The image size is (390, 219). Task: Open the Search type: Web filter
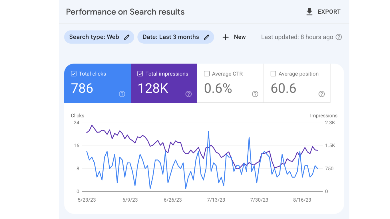coord(99,37)
